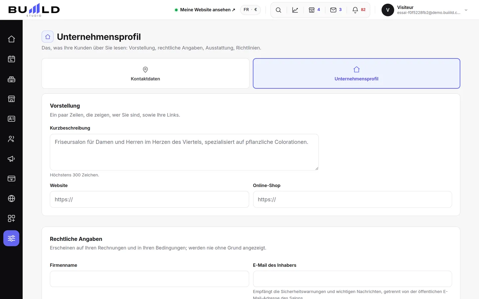This screenshot has width=479, height=299.
Task: Open the shop storefront icon in the sidebar
Action: (11, 99)
